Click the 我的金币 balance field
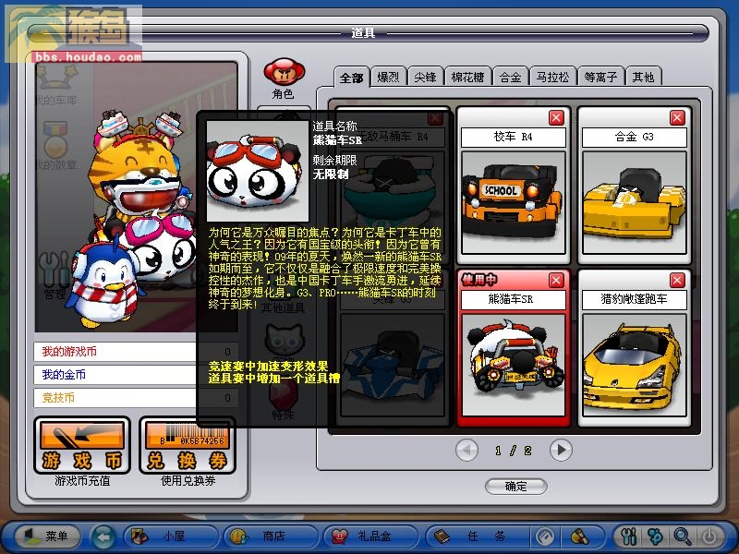Screen dimensions: 739x554 coord(136,375)
